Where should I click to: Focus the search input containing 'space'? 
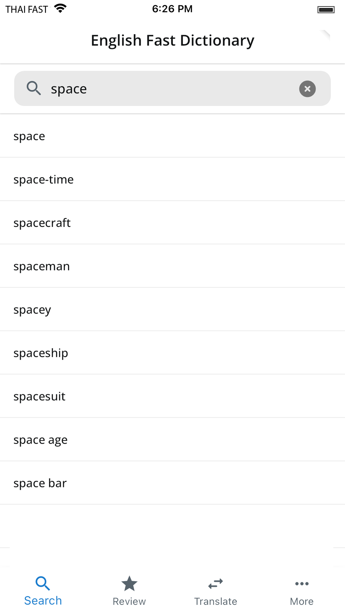(169, 89)
